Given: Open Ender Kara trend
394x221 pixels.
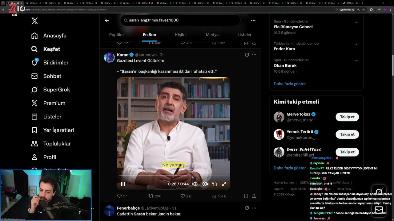Looking at the screenshot, I should (284, 49).
